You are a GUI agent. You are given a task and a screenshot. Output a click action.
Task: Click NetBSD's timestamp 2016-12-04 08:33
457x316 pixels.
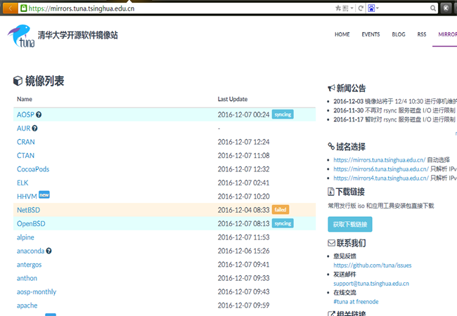(x=243, y=210)
